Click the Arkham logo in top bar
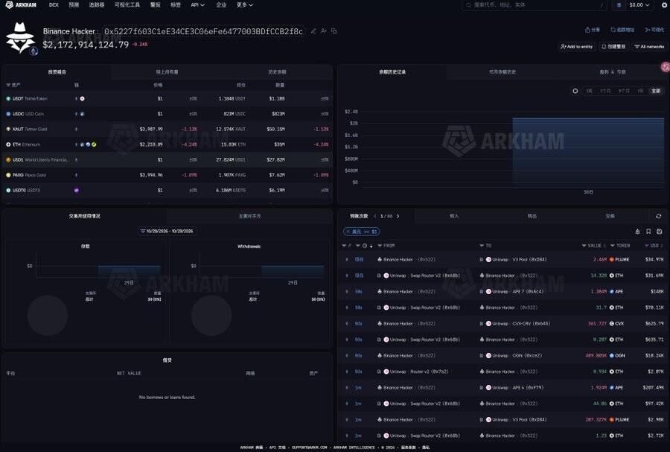The width and height of the screenshot is (670, 452). pos(21,5)
